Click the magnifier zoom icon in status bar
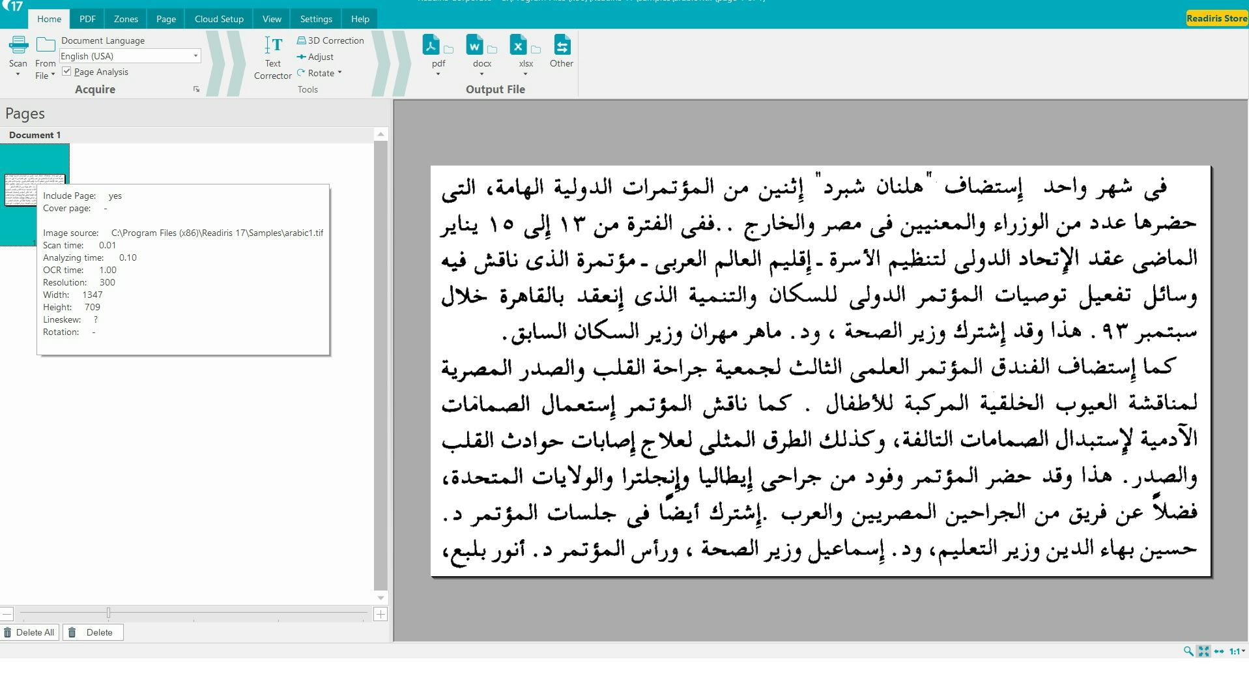 point(1188,651)
